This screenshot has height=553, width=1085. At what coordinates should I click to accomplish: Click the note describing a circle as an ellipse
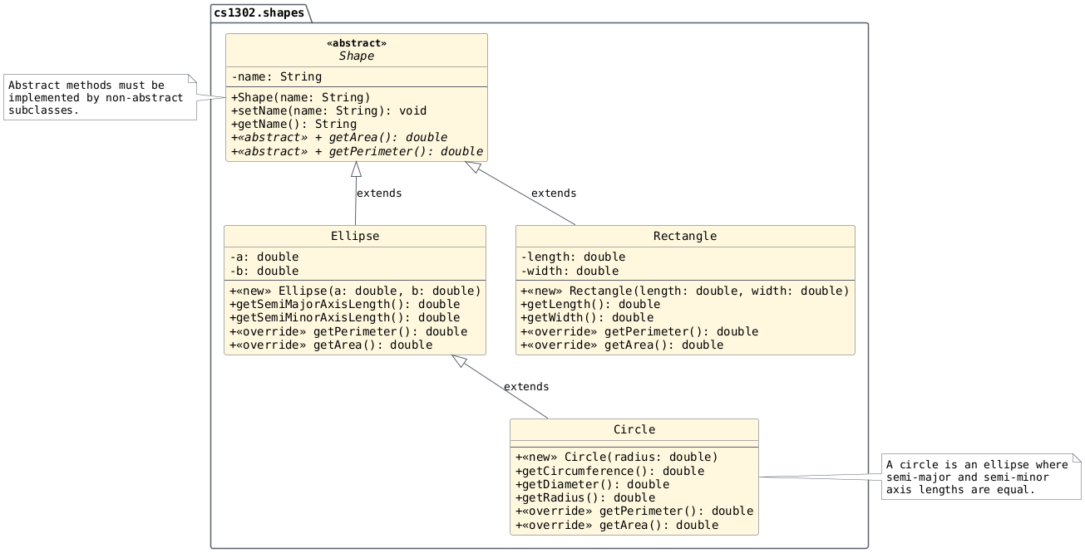coord(981,477)
